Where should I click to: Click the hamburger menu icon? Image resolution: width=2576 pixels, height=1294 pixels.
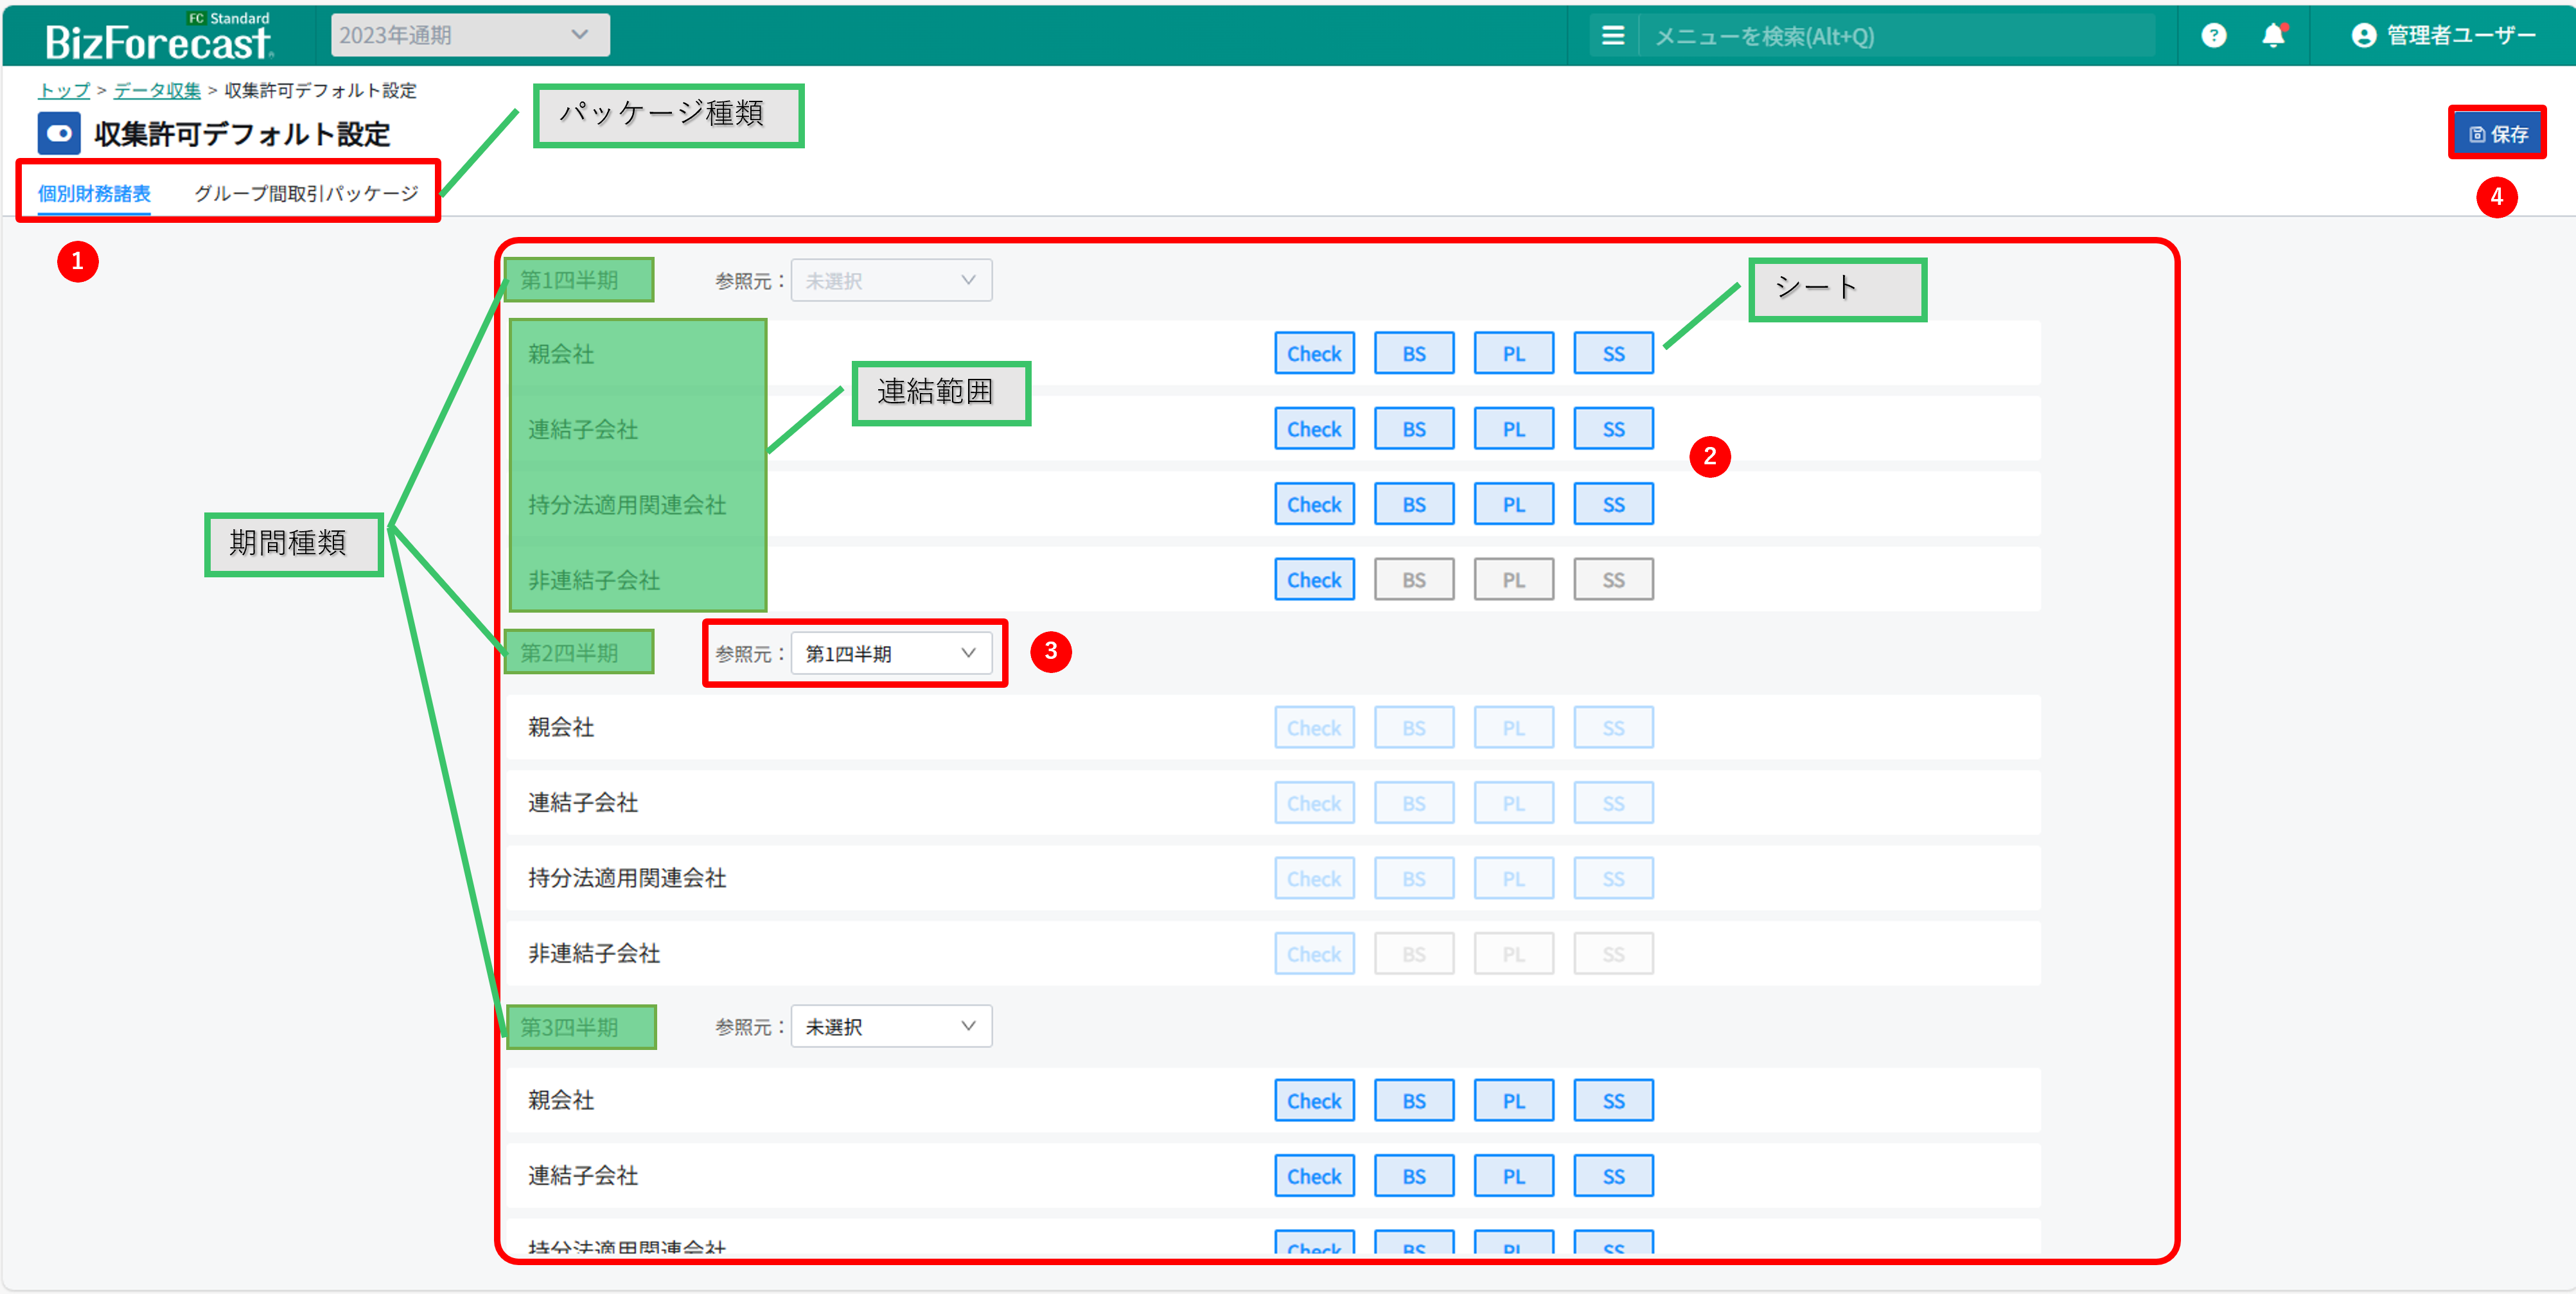click(x=1612, y=36)
